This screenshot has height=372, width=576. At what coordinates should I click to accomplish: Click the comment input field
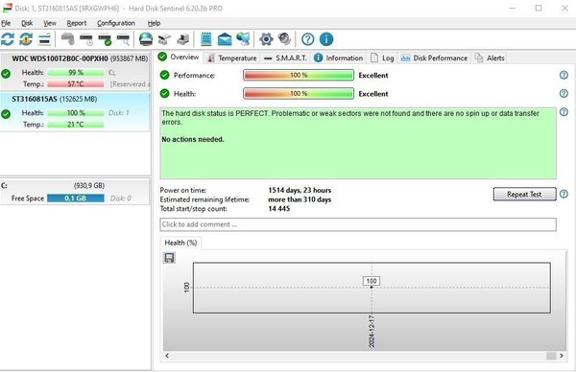coord(358,224)
